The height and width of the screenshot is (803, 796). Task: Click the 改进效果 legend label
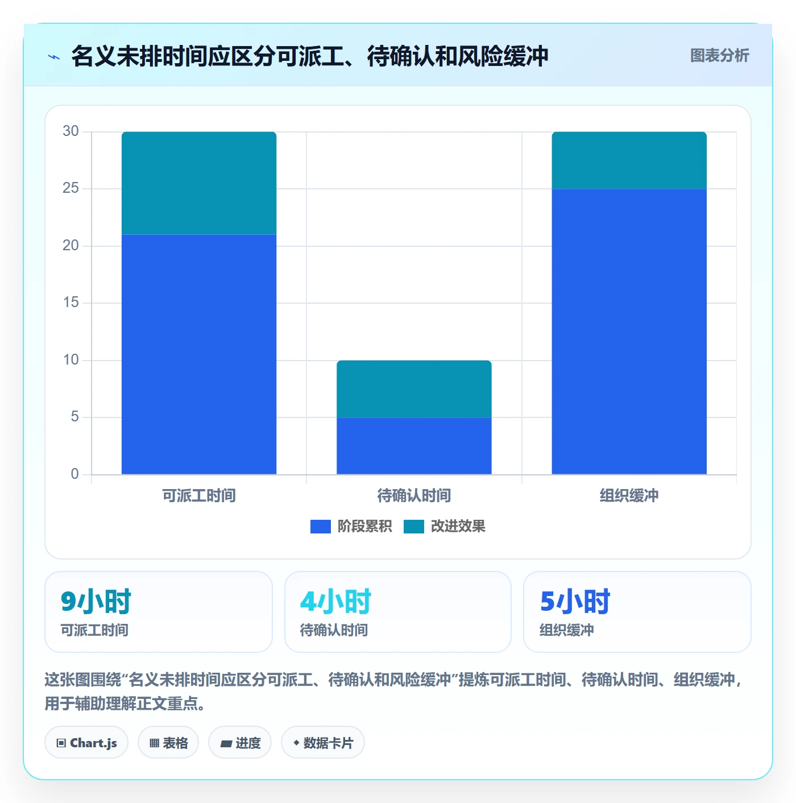pos(458,527)
